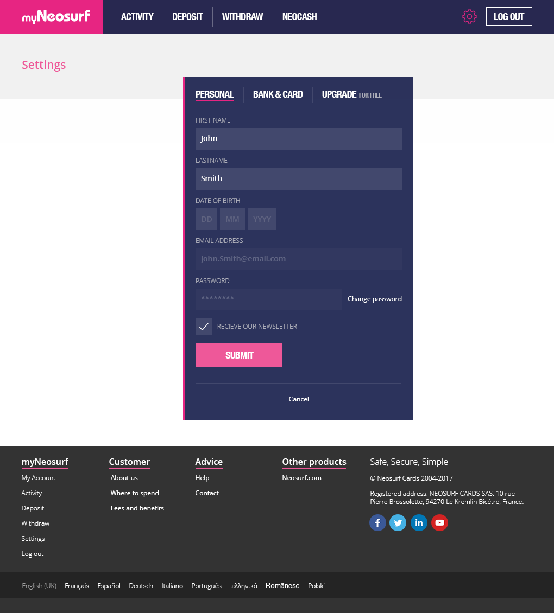Click the Log Out button in header

pos(509,16)
